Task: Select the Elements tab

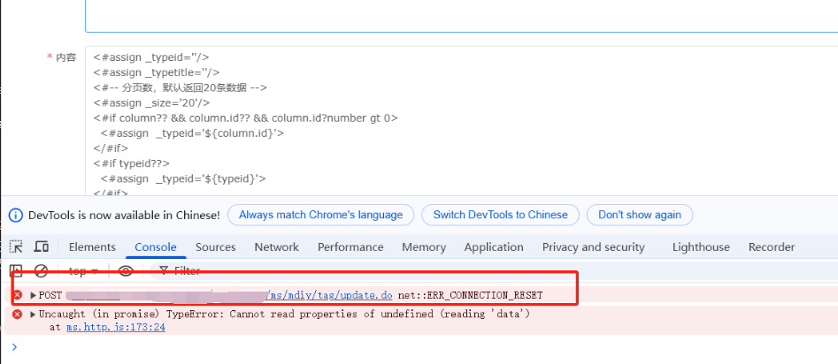Action: point(92,247)
